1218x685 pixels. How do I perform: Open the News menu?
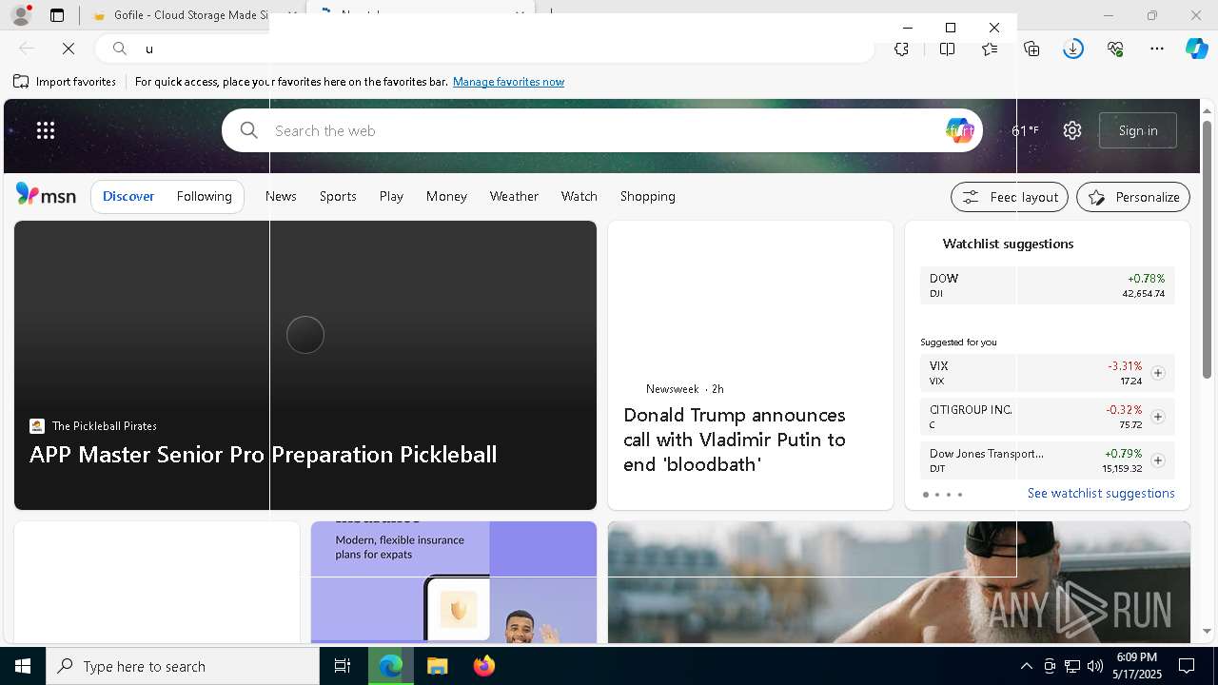click(x=281, y=196)
